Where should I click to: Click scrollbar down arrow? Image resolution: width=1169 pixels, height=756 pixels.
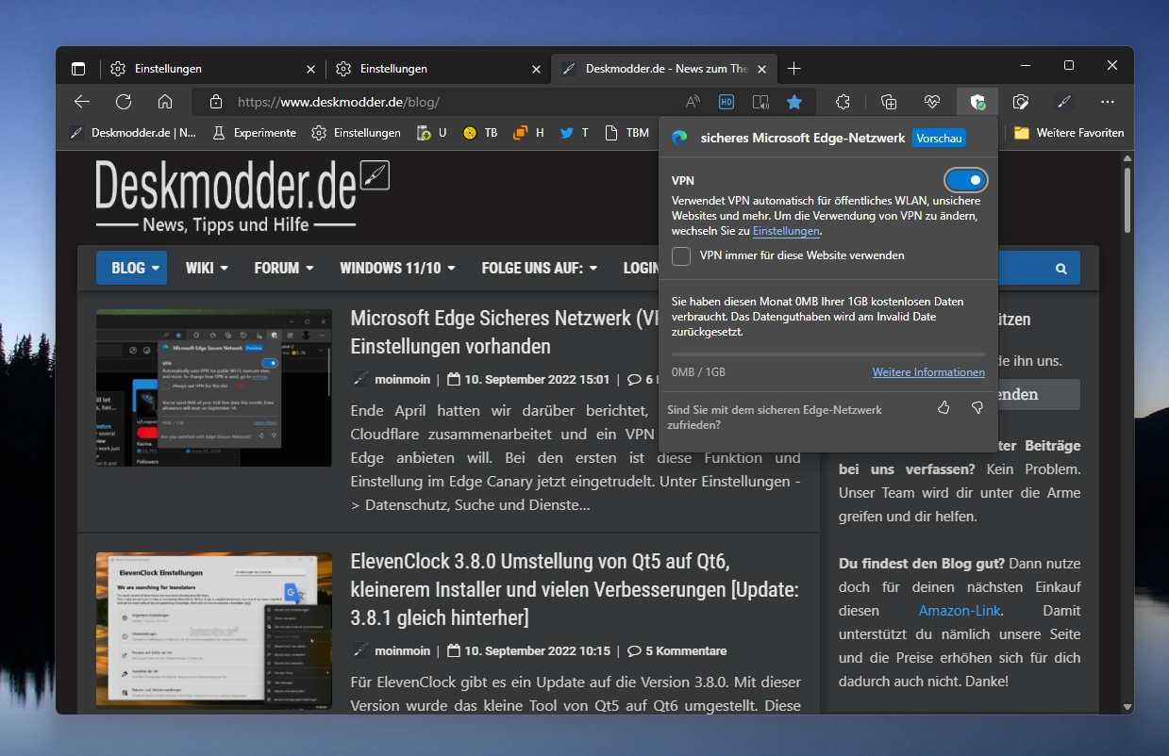pos(1127,706)
